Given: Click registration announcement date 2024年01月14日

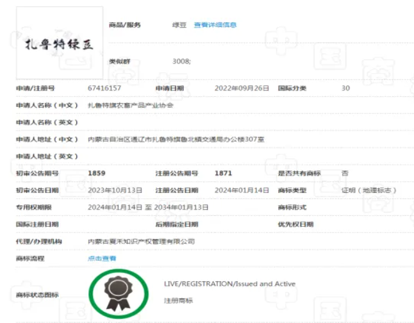Looking at the screenshot, I should (242, 190).
